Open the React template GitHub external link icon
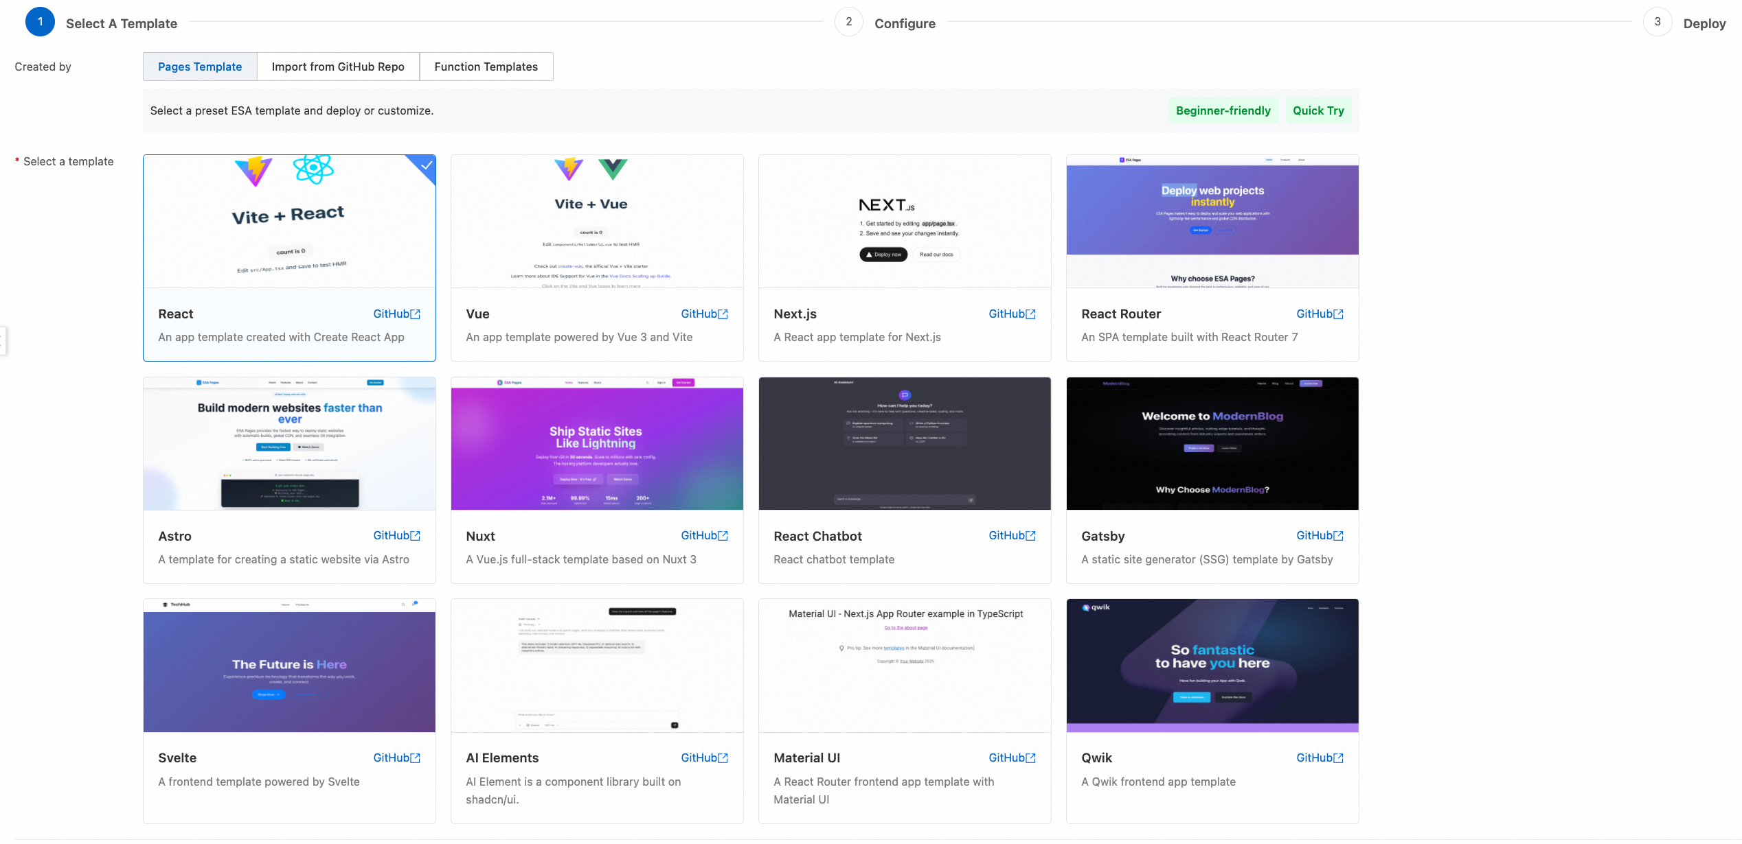The height and width of the screenshot is (844, 1742). tap(415, 314)
